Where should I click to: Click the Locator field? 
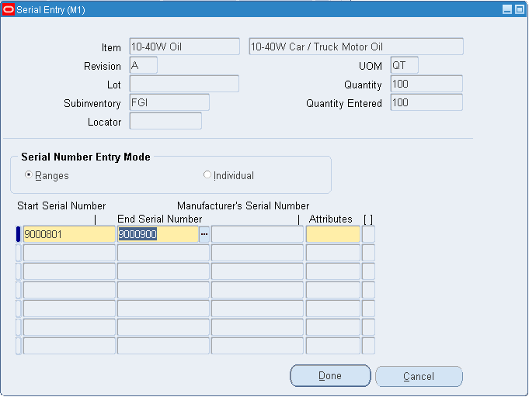[x=165, y=120]
